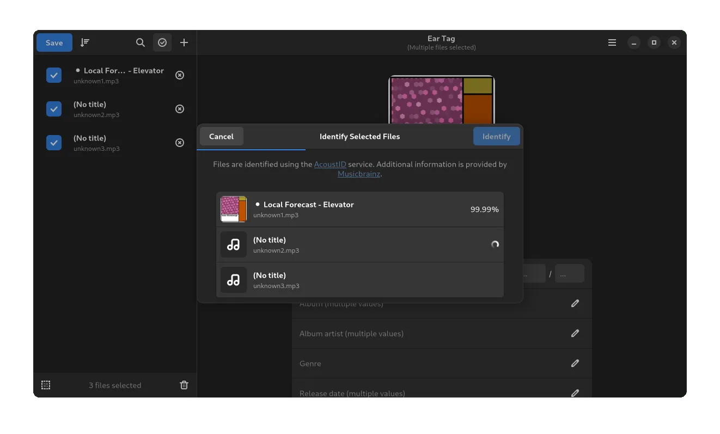Remove unknown2.mp3 from the file list

tap(180, 109)
